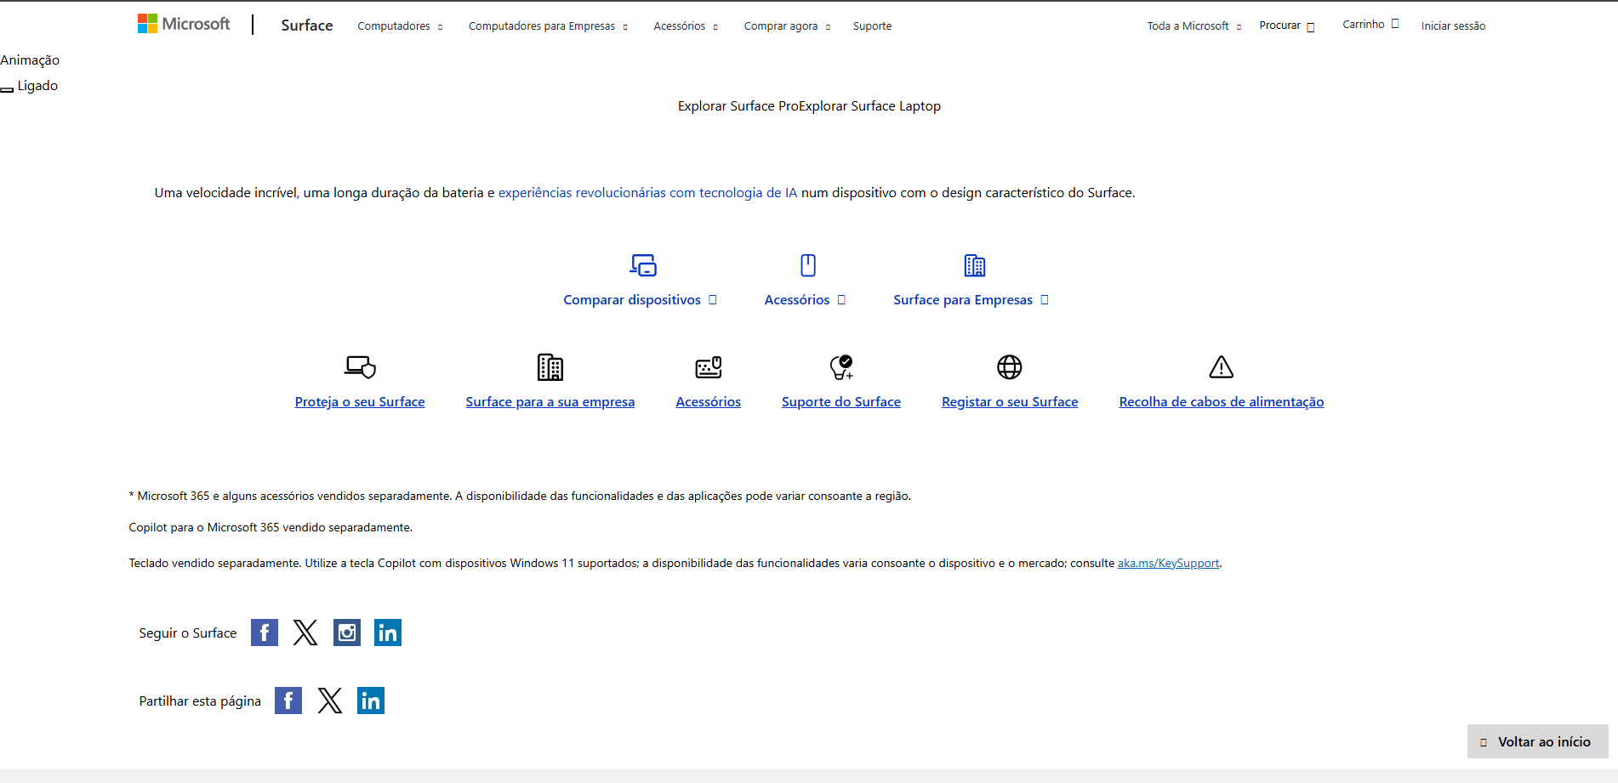Screen dimensions: 1618x783
Task: Open Surface para a sua empresa link
Action: 550,402
